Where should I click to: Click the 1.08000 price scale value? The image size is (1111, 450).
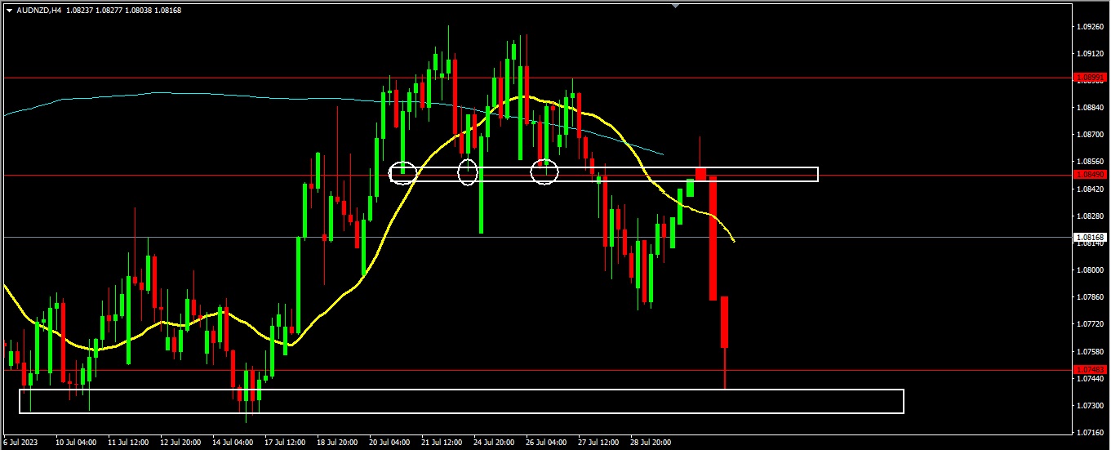[x=1091, y=270]
